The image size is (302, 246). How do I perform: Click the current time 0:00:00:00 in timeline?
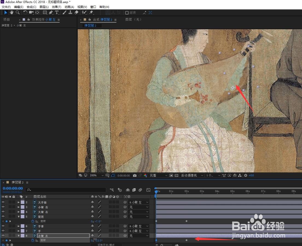coord(13,188)
